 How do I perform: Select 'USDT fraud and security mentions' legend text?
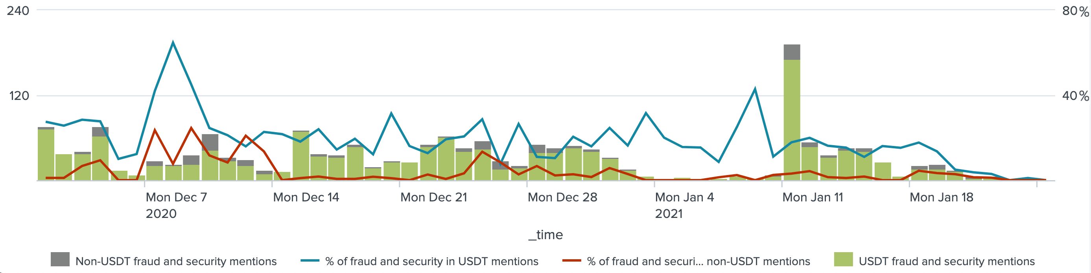pos(947,261)
